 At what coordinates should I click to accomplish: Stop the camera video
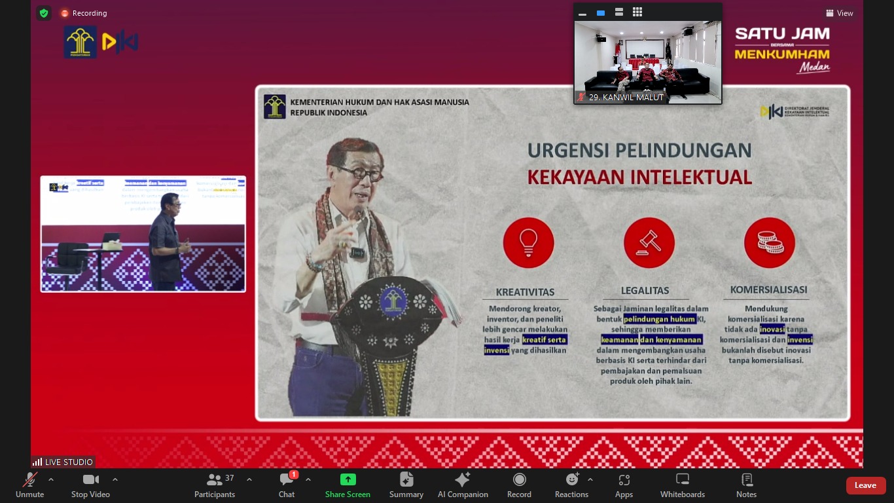tap(91, 485)
